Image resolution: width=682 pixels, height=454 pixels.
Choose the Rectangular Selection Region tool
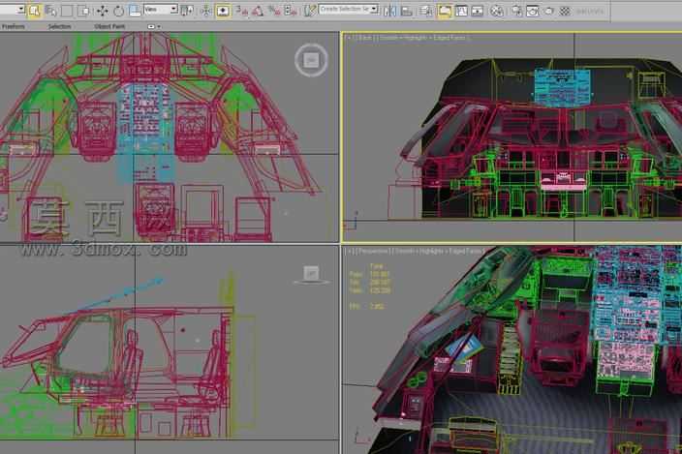(67, 11)
